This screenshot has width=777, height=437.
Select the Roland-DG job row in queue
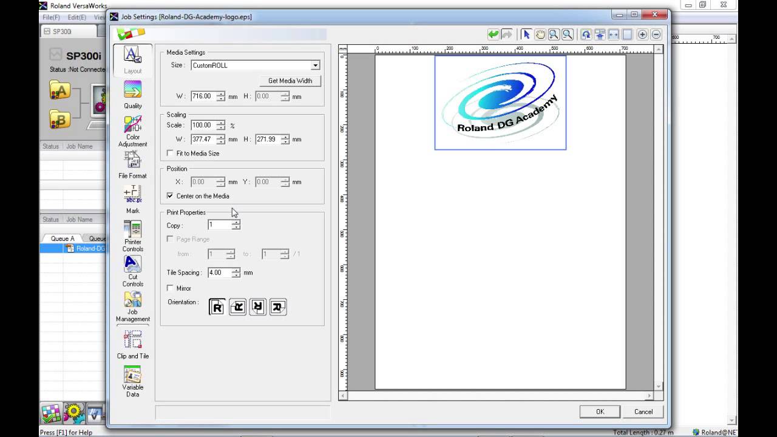pos(73,248)
